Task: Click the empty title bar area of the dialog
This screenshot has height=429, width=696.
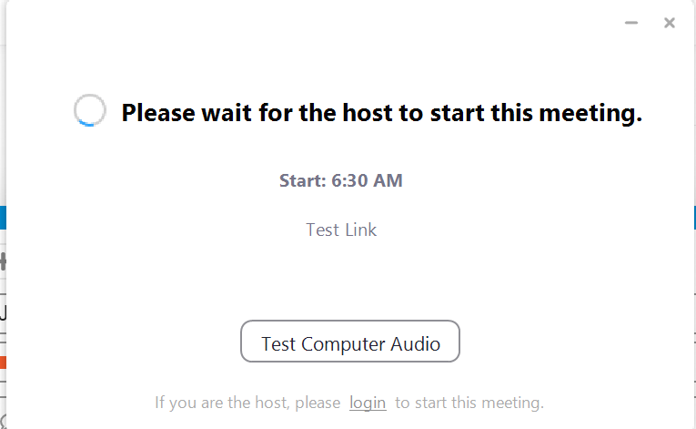Action: coord(311,22)
